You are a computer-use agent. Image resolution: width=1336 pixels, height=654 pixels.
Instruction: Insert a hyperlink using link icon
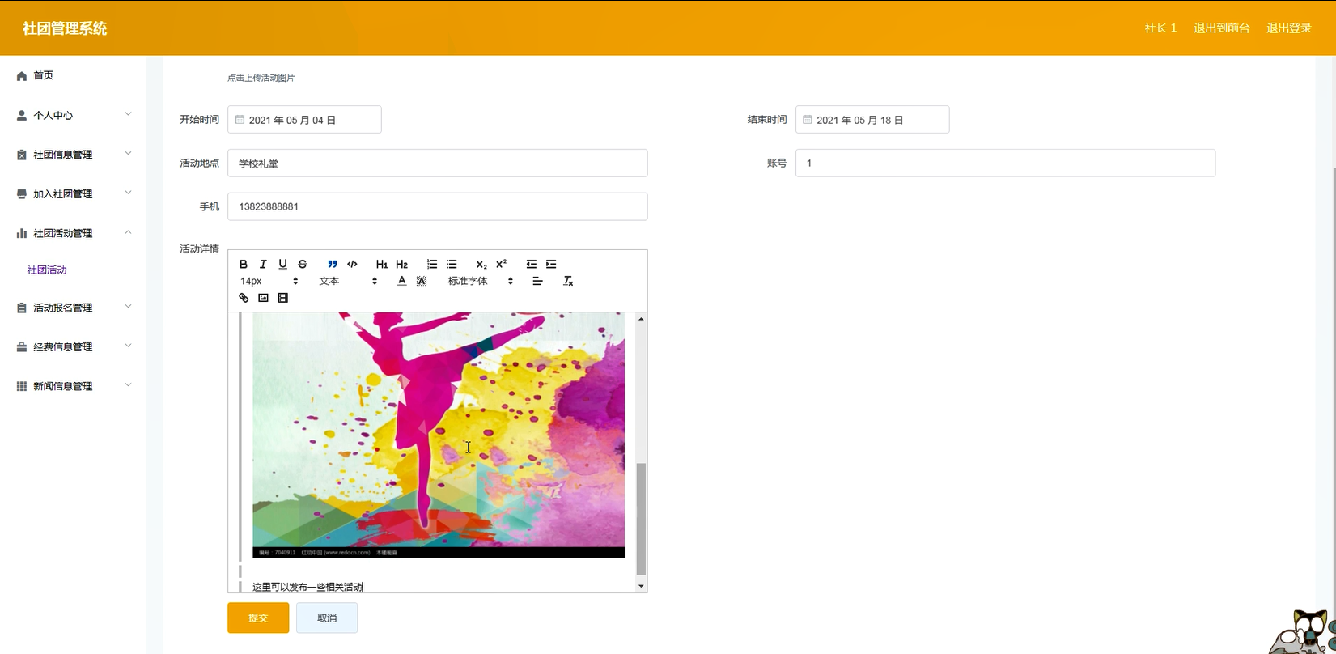(244, 298)
